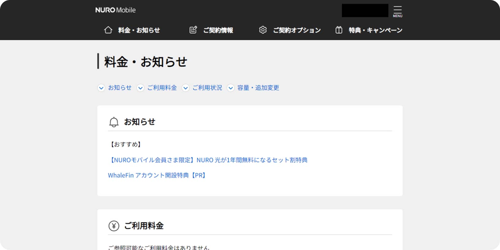The width and height of the screenshot is (500, 250).
Task: Click the yen circle icon beside ご利用料金
Action: point(114,226)
